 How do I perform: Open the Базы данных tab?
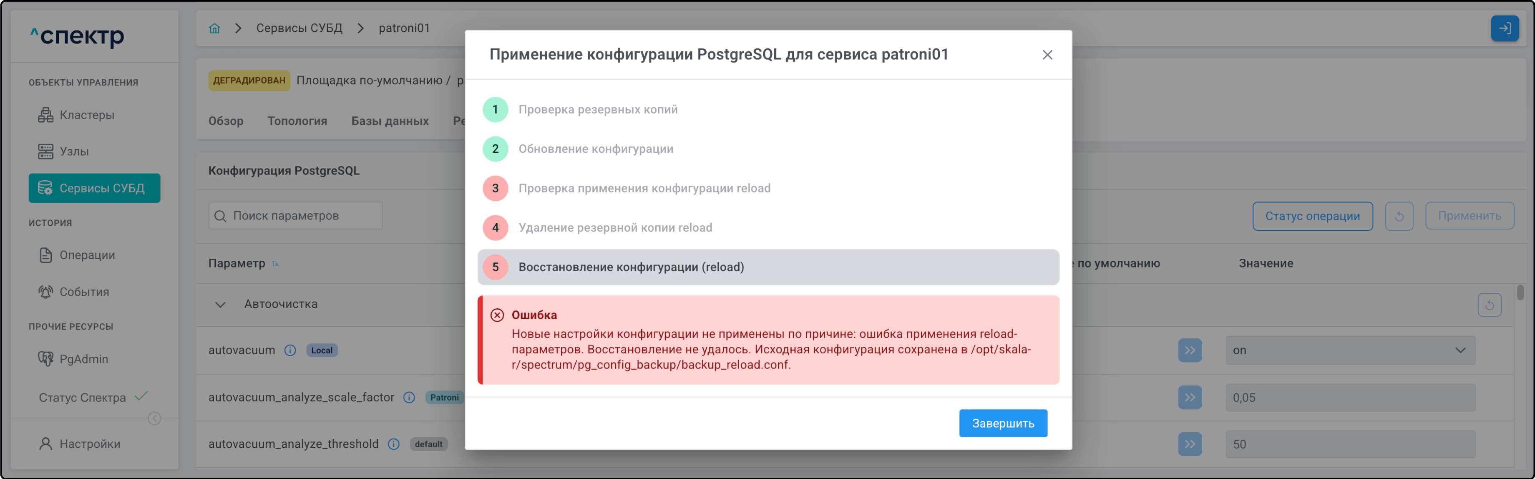[390, 121]
